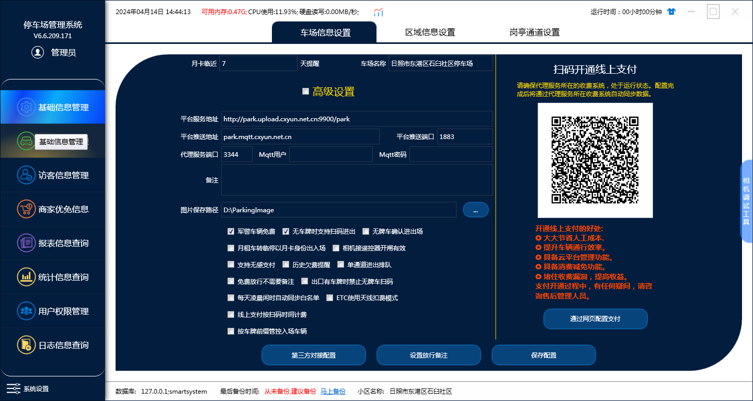Close the parking management window
This screenshot has width=753, height=401.
pos(735,12)
